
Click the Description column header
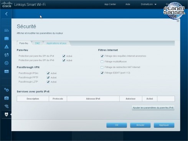click(33, 99)
